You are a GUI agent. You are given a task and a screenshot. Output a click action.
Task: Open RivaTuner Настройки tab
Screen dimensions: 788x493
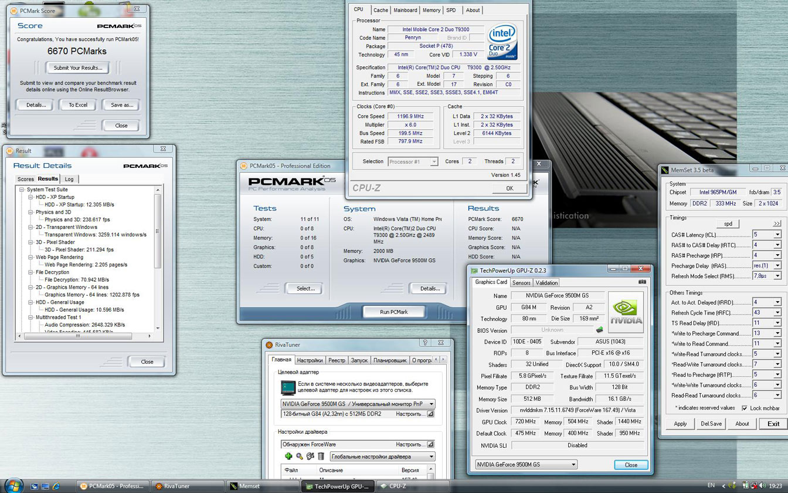click(x=309, y=360)
